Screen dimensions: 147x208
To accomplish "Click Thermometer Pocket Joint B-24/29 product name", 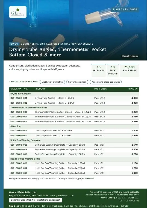I will tap(63, 122).
